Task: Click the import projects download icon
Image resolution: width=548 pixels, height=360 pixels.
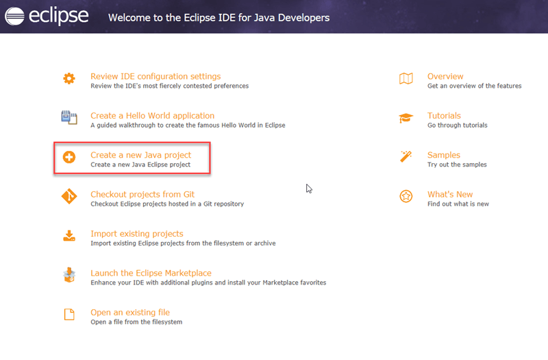Action: point(69,236)
